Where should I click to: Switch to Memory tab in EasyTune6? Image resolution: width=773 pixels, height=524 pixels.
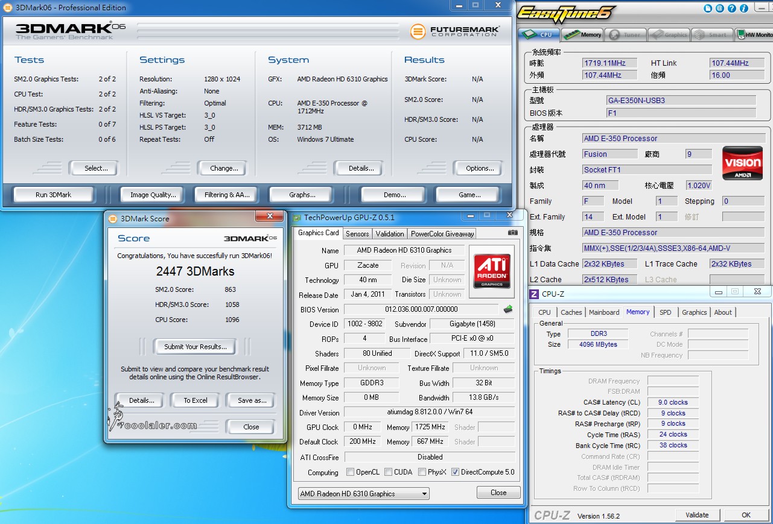point(584,34)
